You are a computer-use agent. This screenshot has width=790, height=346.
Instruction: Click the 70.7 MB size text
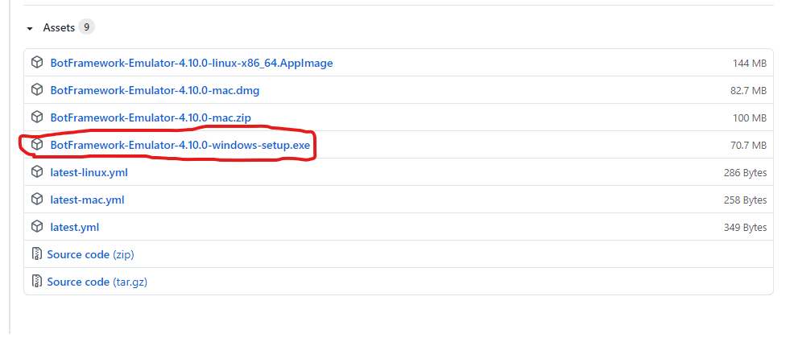click(748, 146)
